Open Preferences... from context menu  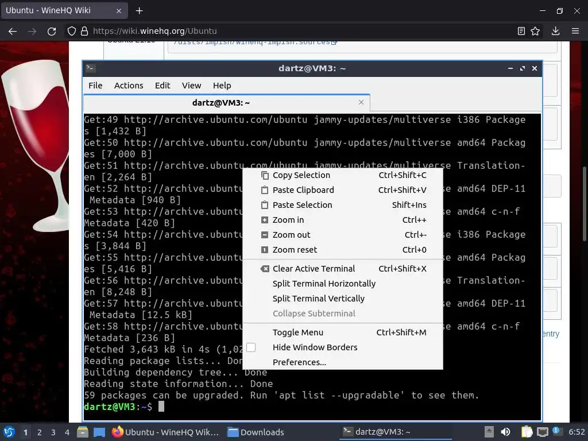click(x=343, y=363)
